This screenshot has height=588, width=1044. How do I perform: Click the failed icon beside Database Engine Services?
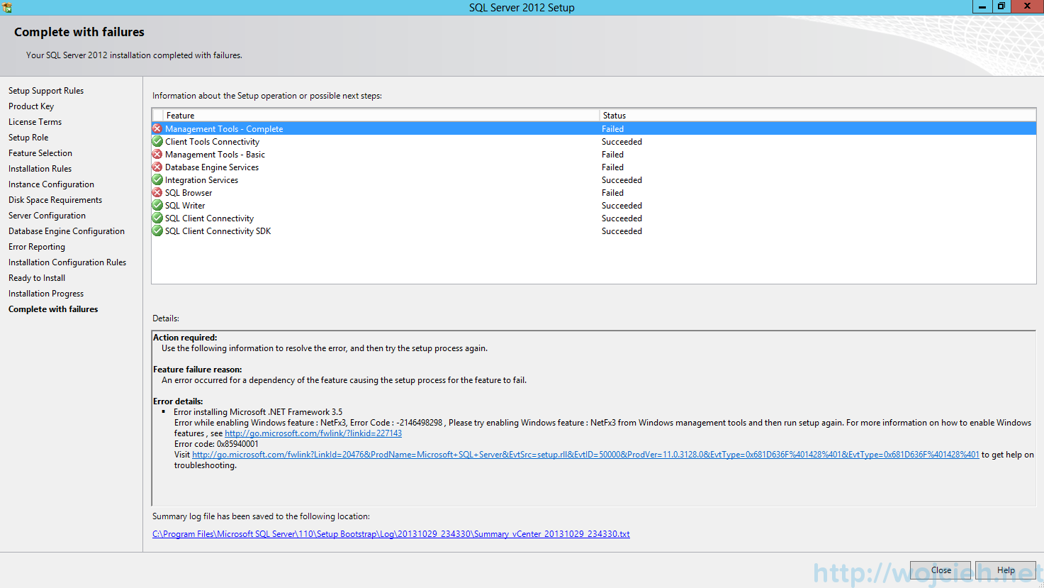(157, 167)
